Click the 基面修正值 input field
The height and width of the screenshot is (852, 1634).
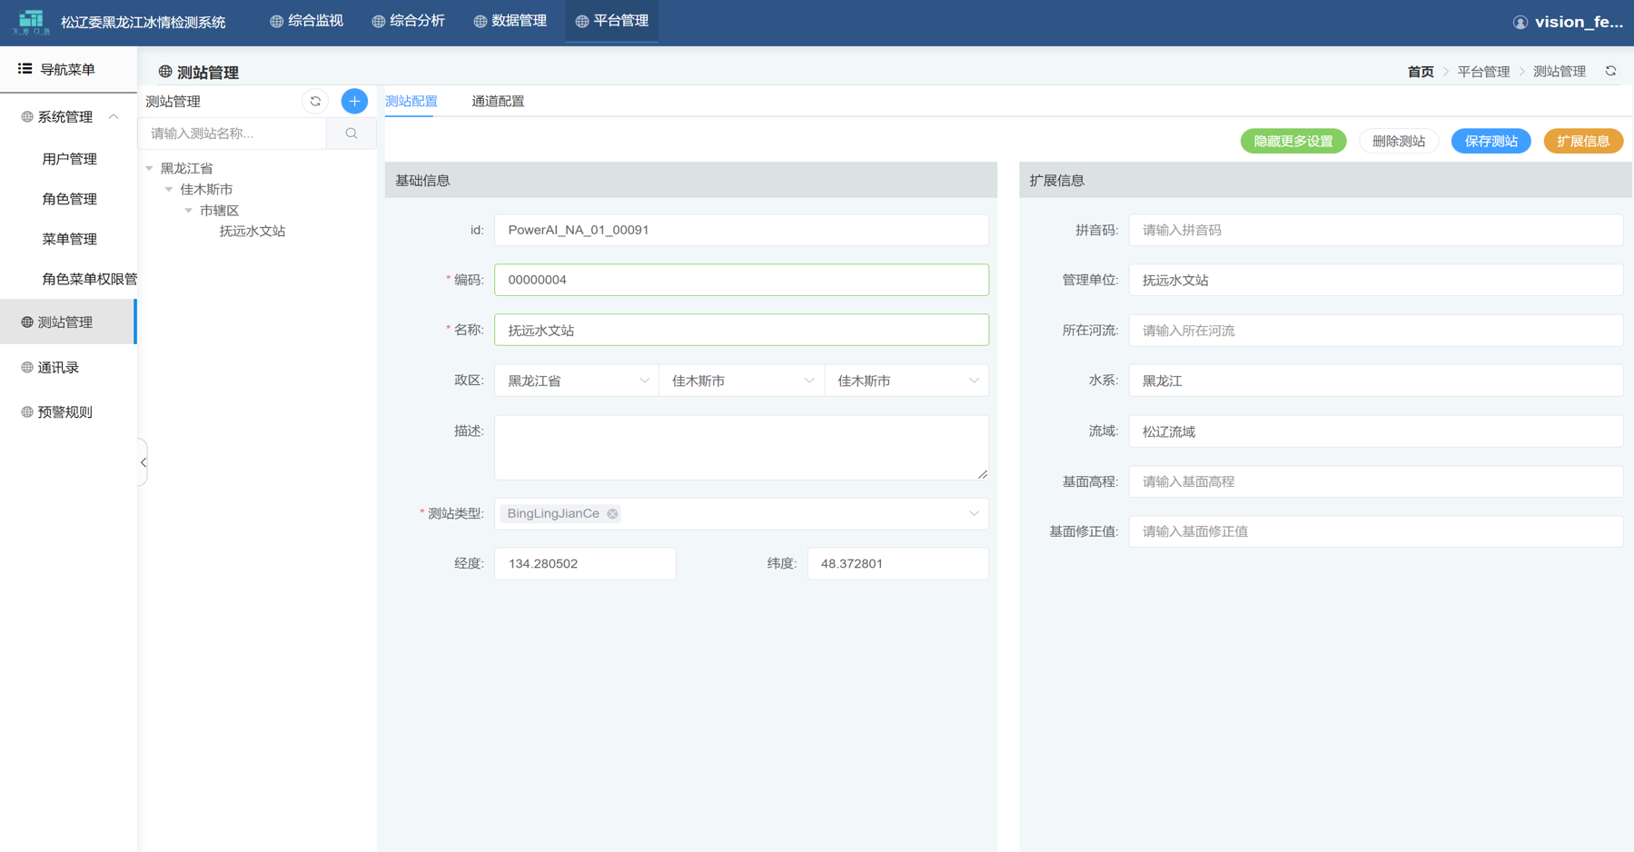(x=1375, y=531)
